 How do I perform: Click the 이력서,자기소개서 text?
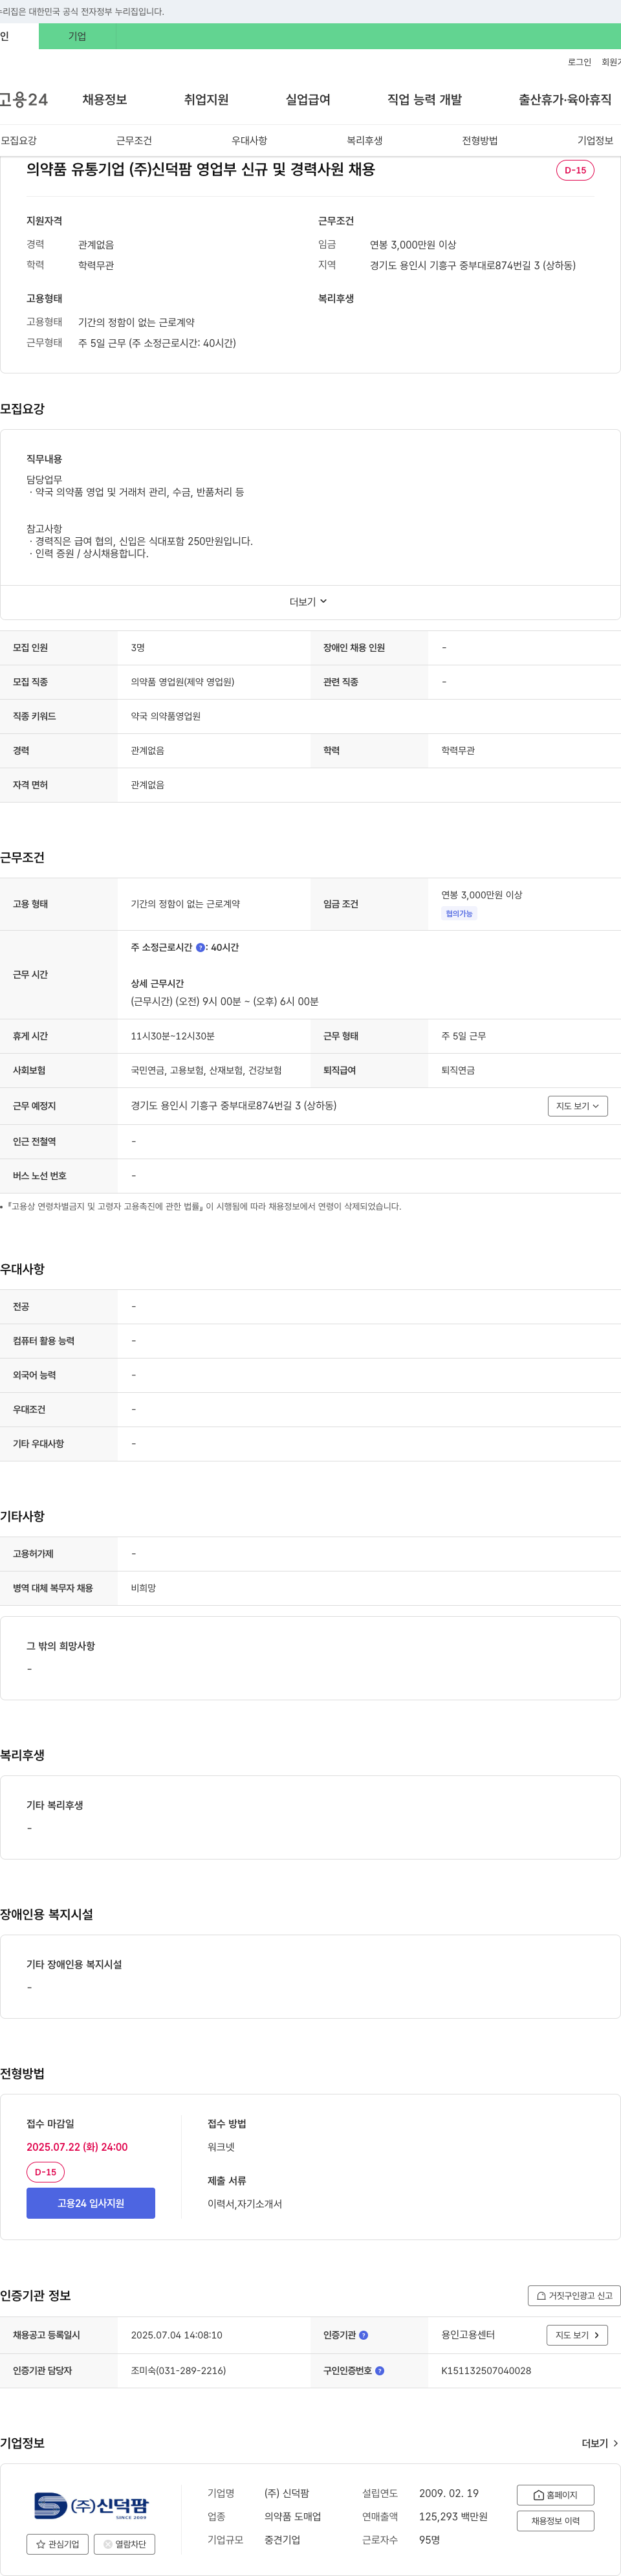245,2204
